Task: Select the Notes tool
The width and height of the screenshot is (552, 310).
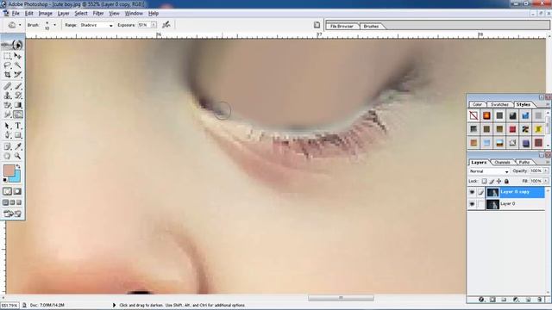Action: click(x=8, y=146)
